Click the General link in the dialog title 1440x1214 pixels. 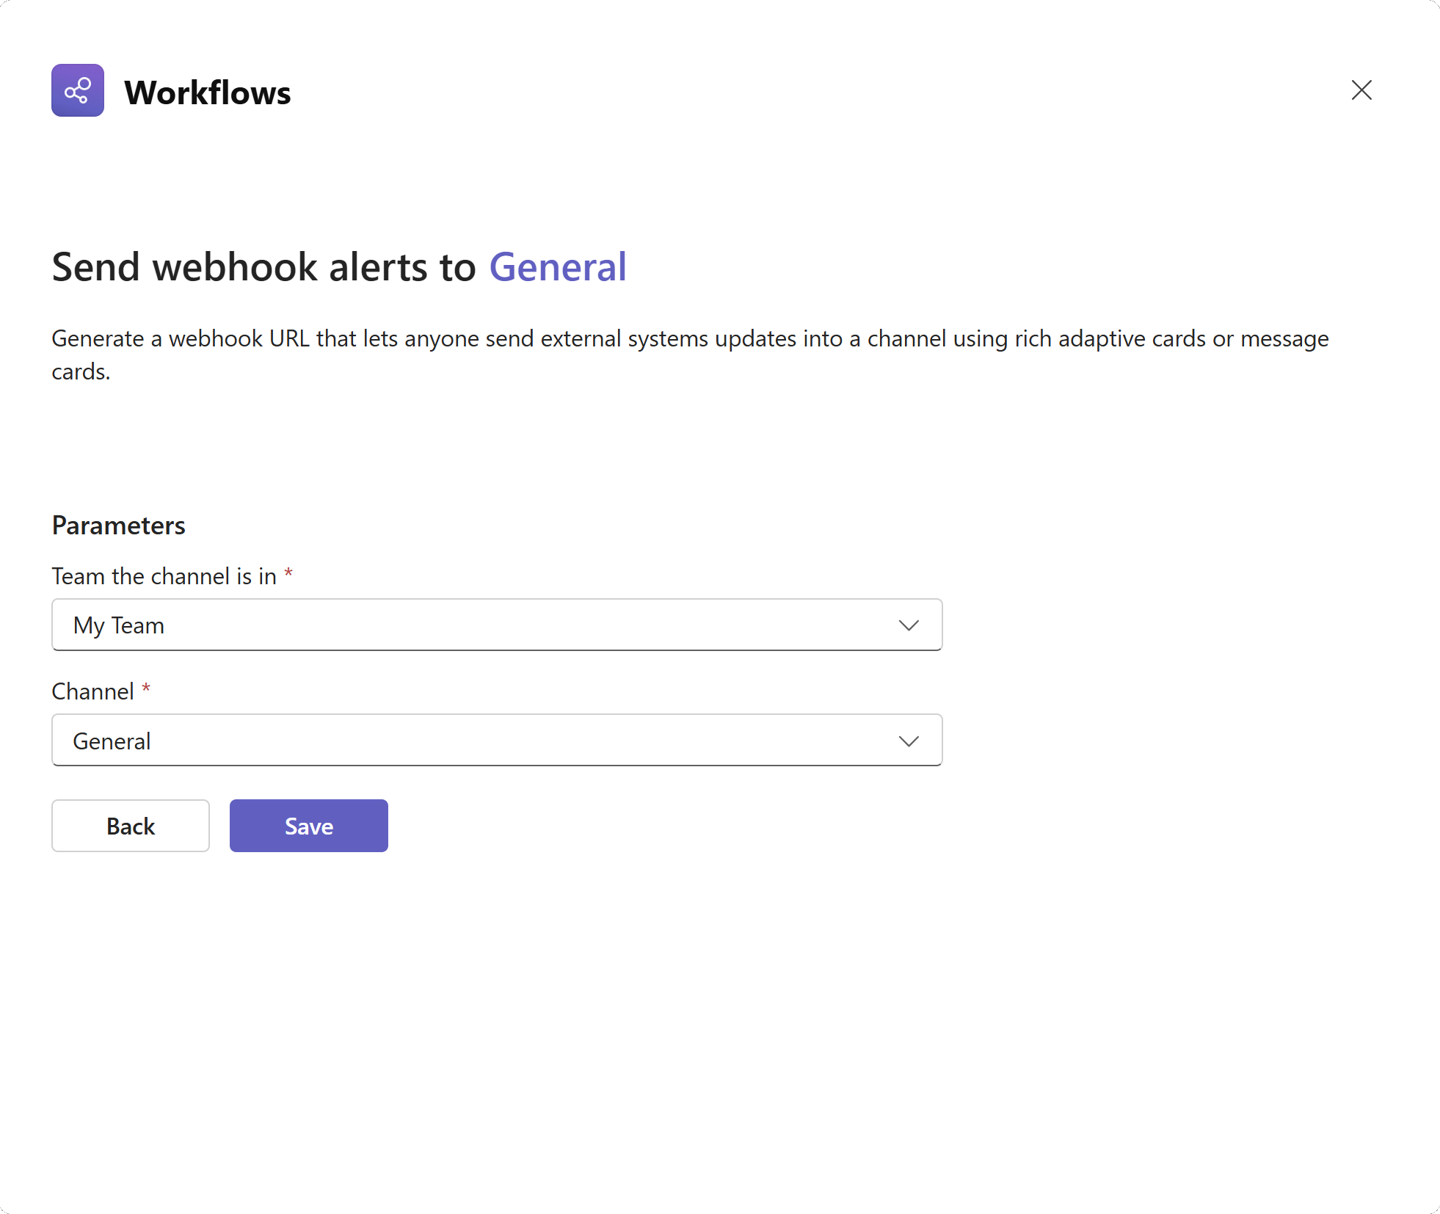558,266
